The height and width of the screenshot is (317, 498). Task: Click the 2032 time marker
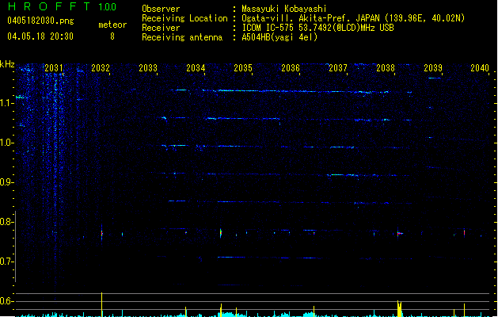(101, 68)
